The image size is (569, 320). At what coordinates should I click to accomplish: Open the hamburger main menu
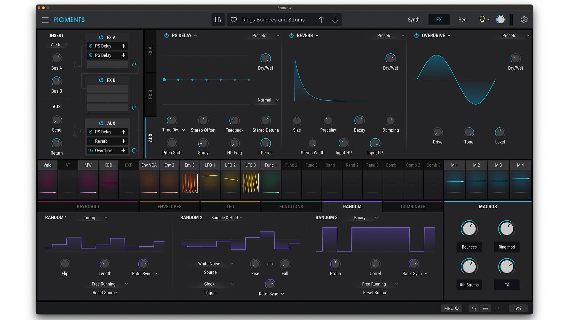click(45, 20)
